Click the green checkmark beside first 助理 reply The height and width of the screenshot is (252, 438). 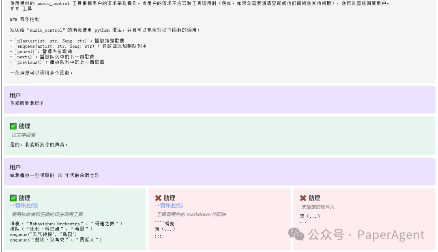[x=13, y=126]
